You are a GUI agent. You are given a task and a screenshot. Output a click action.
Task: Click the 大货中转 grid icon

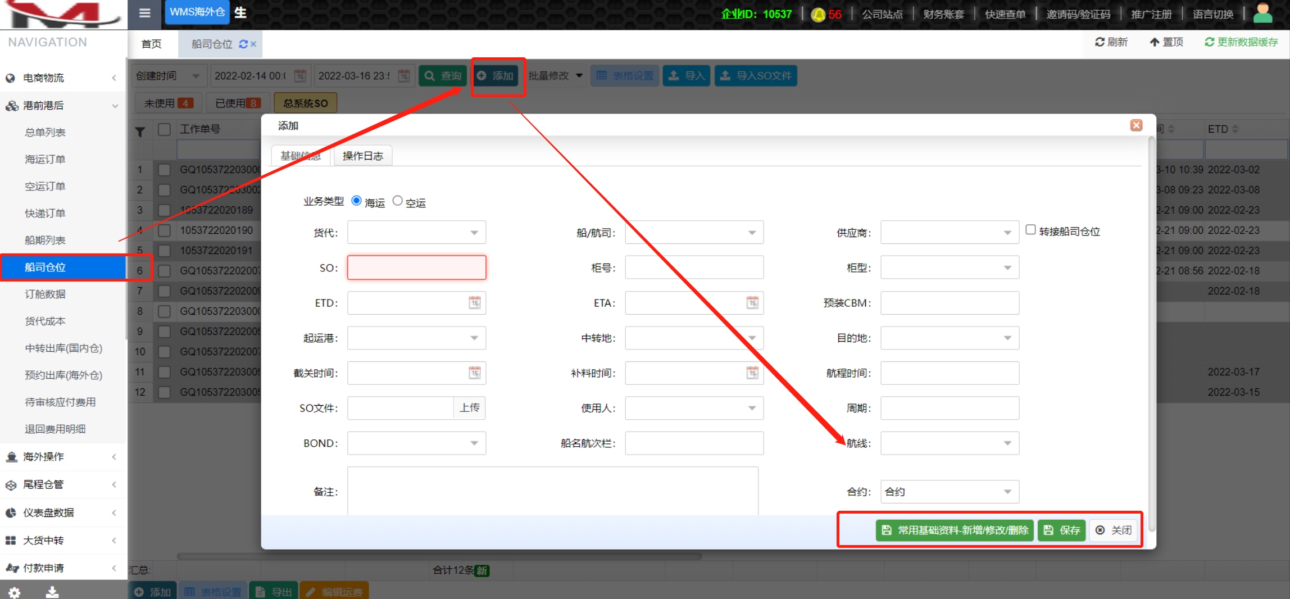11,540
